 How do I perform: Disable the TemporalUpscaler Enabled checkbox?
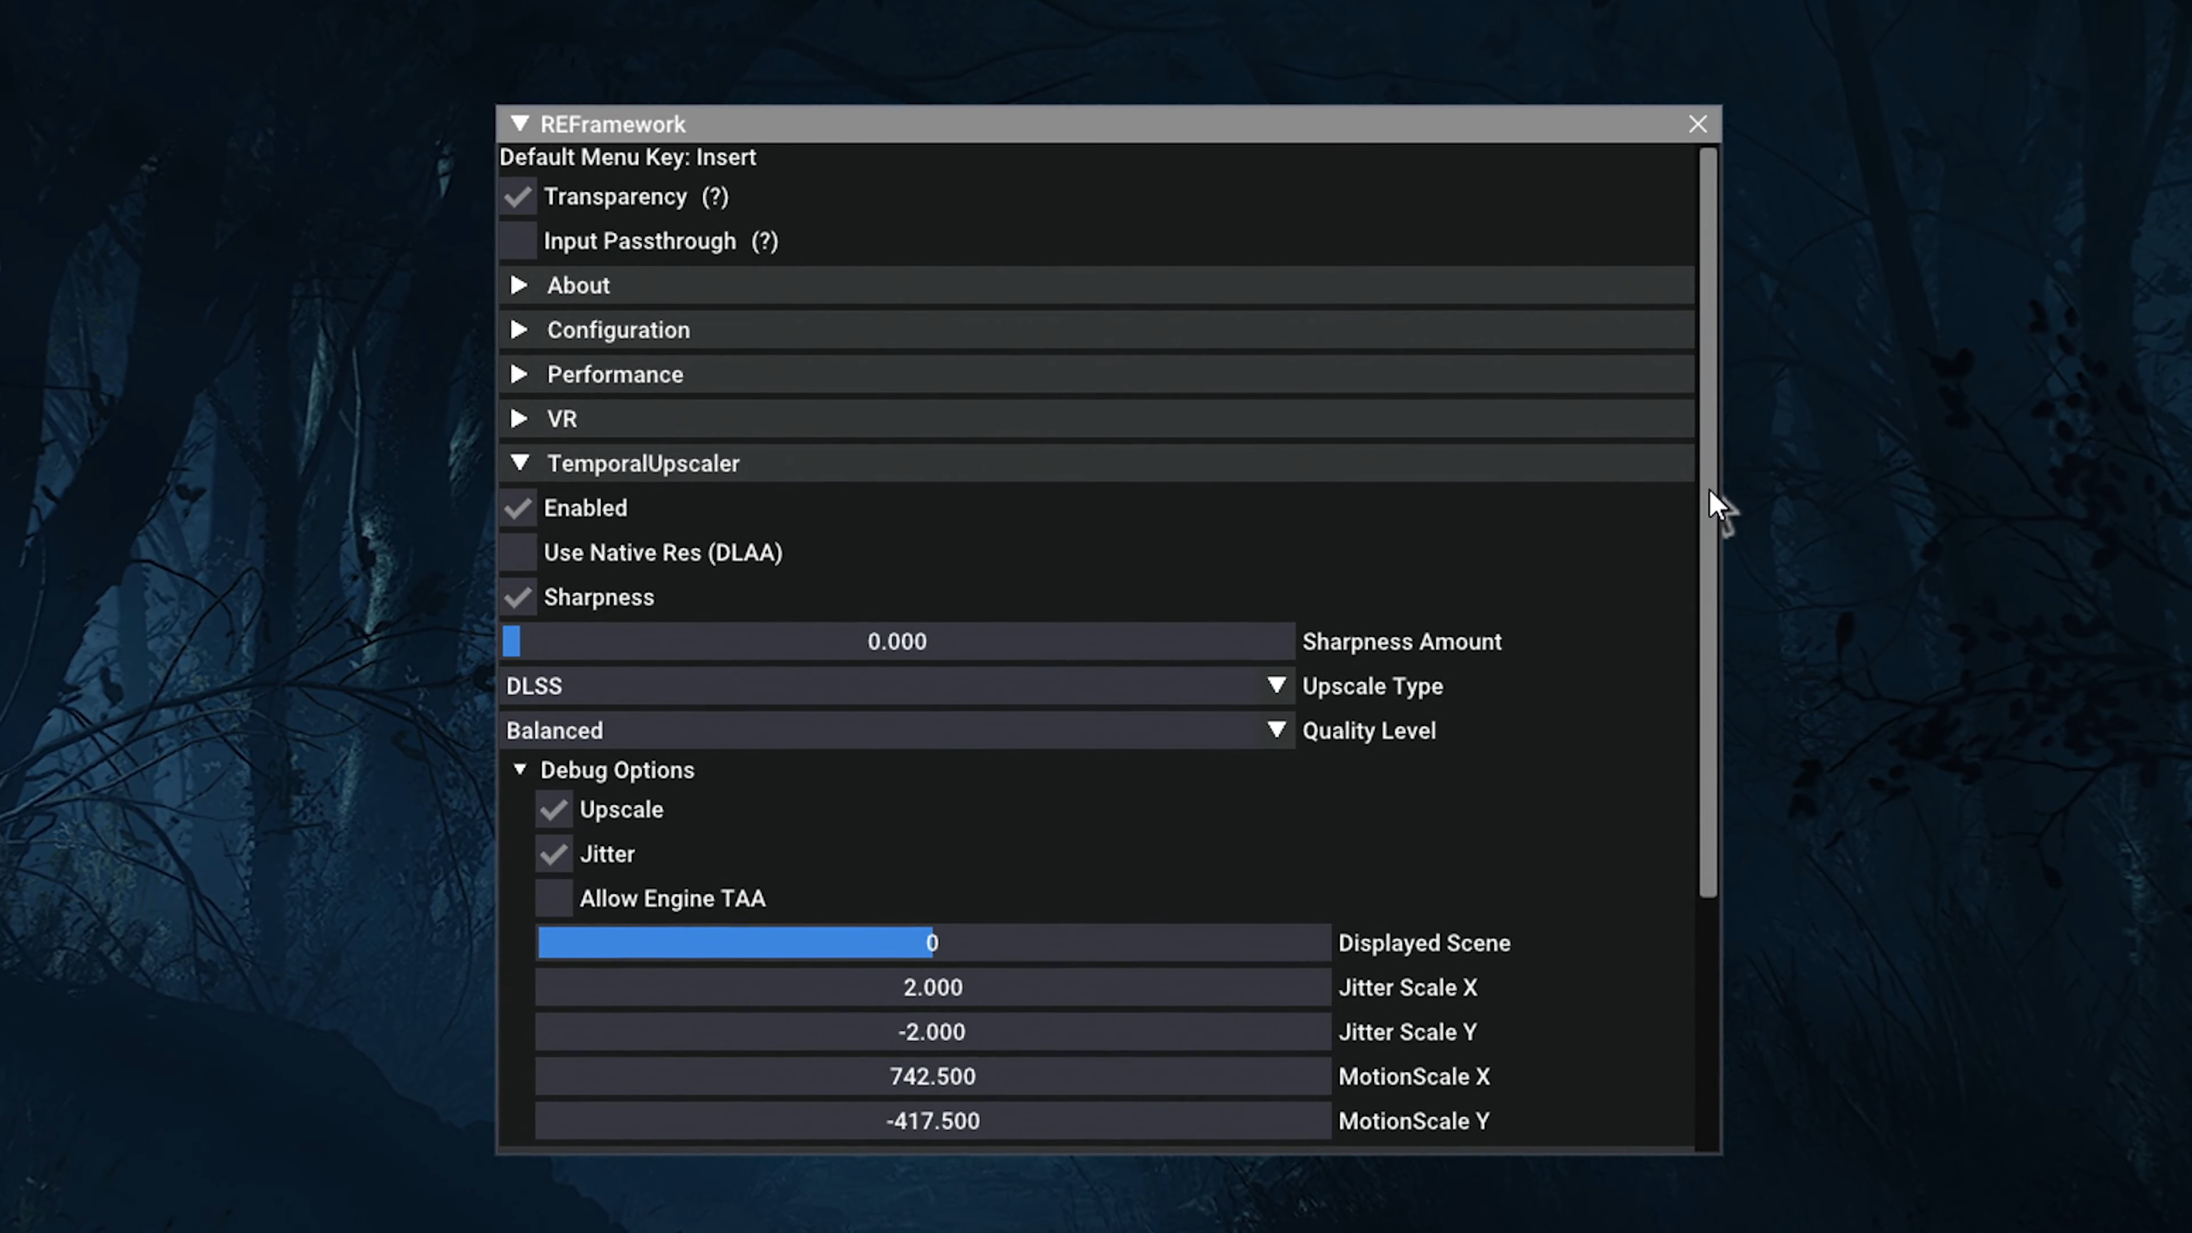coord(518,509)
